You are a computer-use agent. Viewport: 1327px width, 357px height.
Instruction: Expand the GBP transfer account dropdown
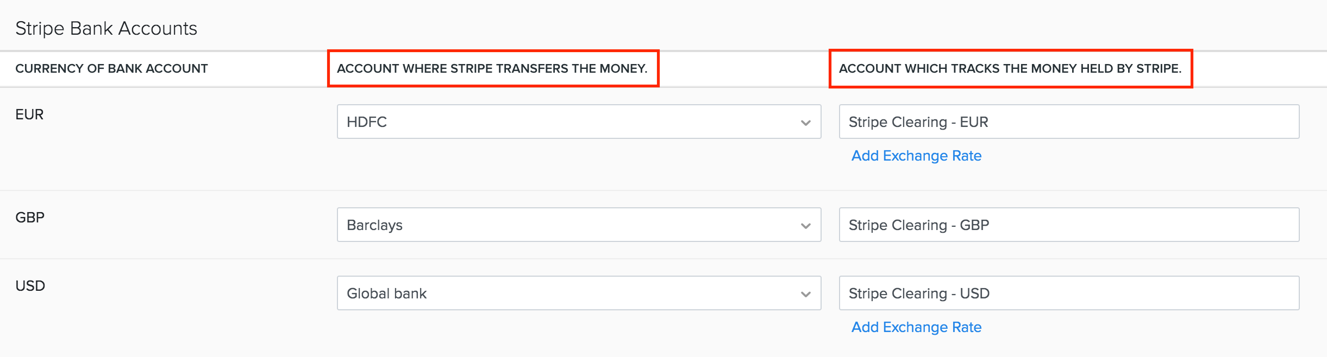point(578,225)
